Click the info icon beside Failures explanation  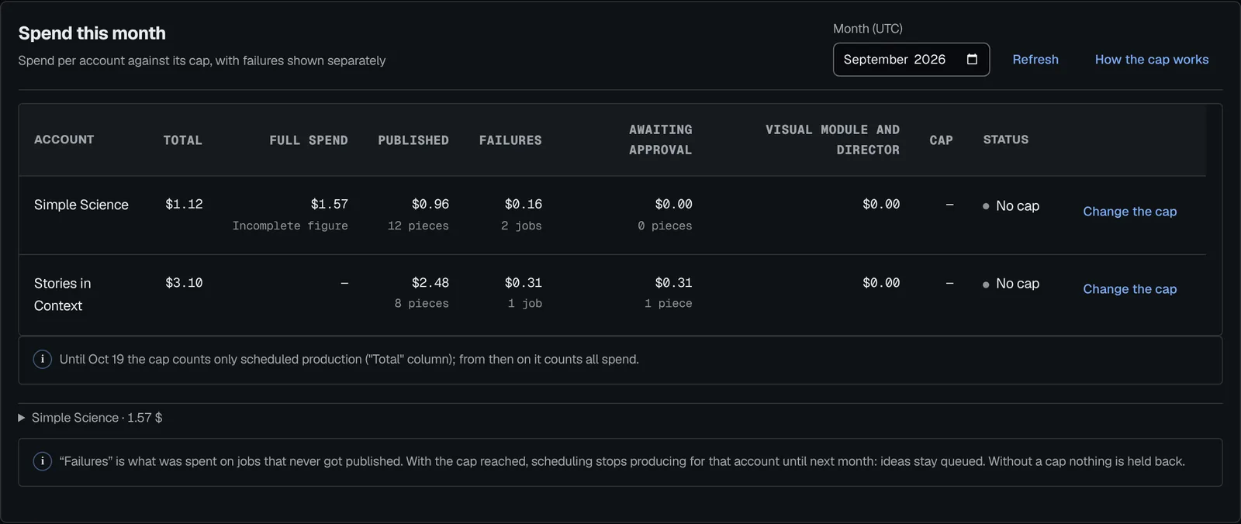(x=43, y=461)
